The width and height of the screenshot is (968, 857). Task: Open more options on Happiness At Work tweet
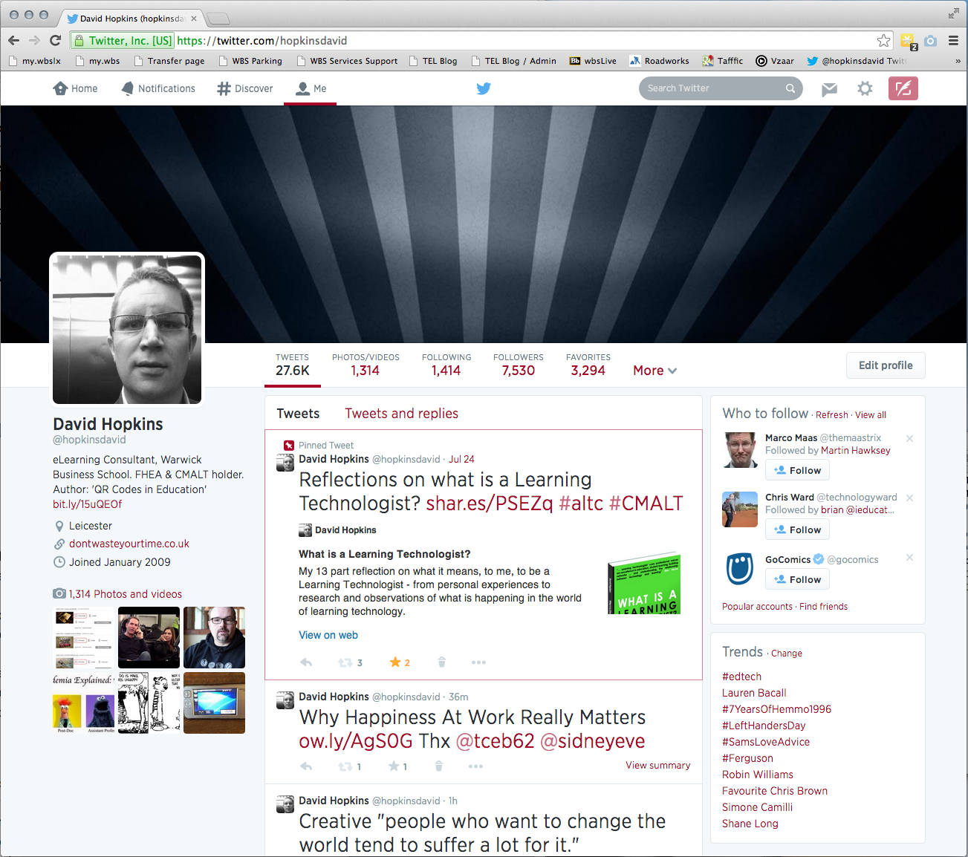coord(475,766)
